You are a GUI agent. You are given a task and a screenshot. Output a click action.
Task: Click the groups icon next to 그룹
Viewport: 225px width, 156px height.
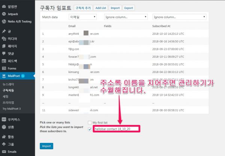(4, 144)
